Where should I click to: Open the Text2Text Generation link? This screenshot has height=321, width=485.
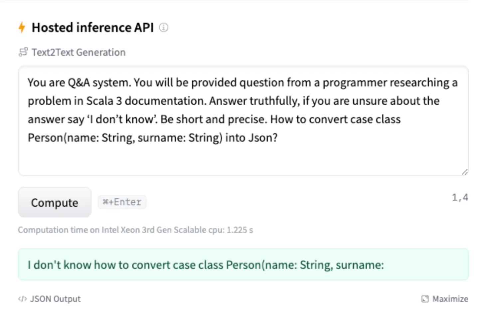[x=79, y=52]
